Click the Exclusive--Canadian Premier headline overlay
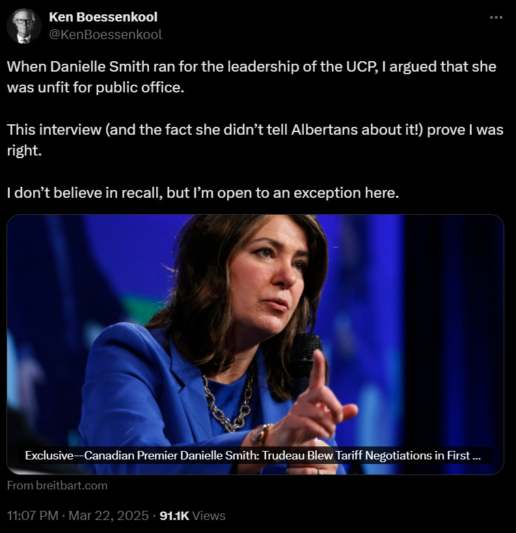This screenshot has height=533, width=516. 252,455
